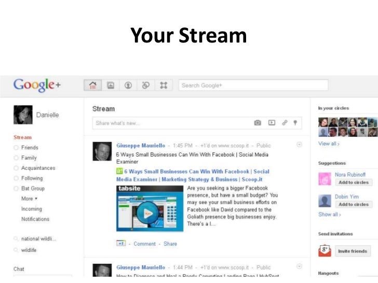The width and height of the screenshot is (378, 283).
Task: Click the 1:45 PM post timestamp
Action: (183, 146)
